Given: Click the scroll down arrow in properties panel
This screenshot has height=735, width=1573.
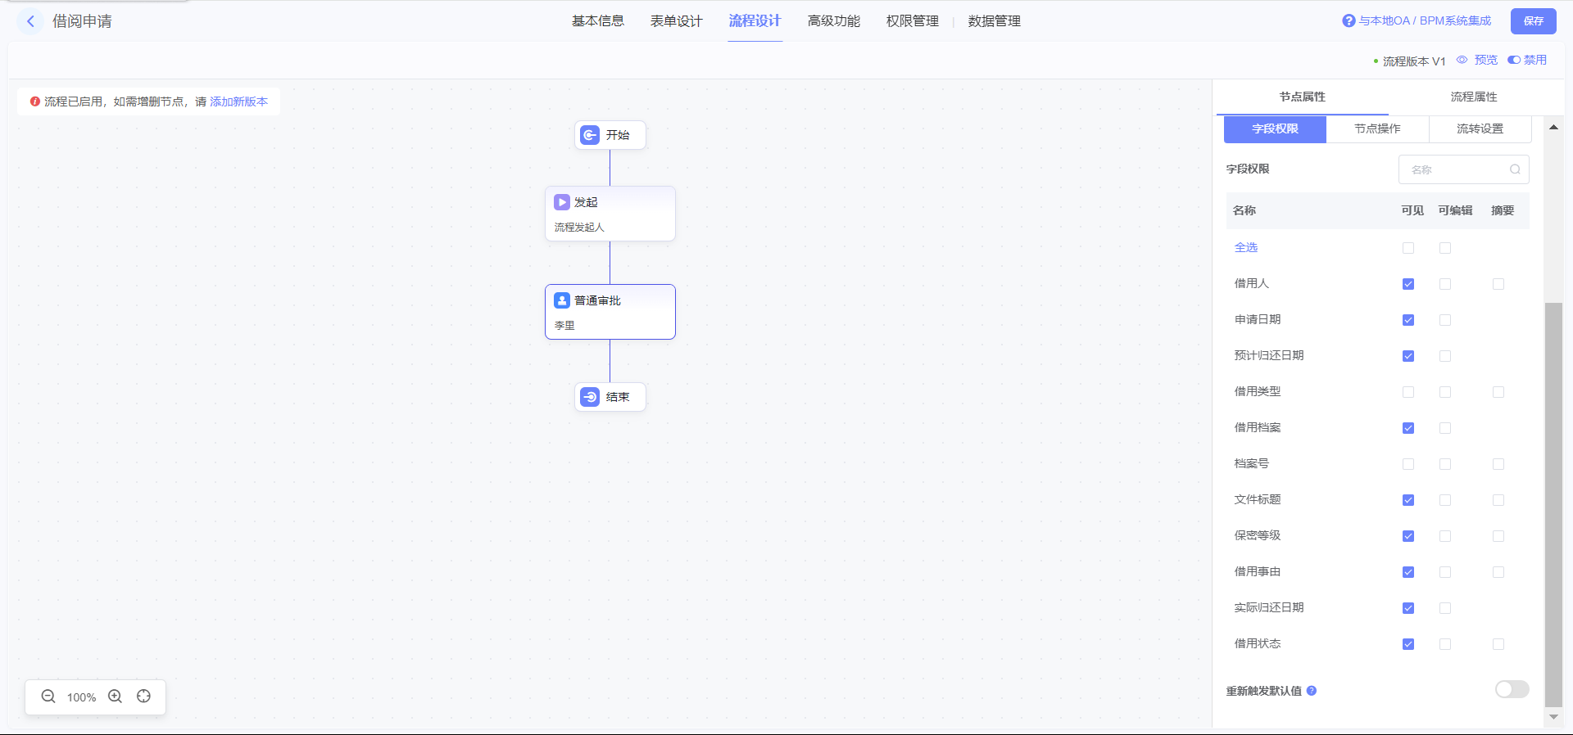Looking at the screenshot, I should pyautogui.click(x=1553, y=717).
